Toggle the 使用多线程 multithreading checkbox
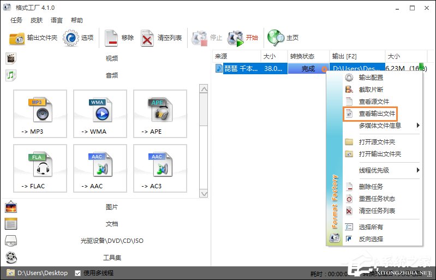 [78, 273]
